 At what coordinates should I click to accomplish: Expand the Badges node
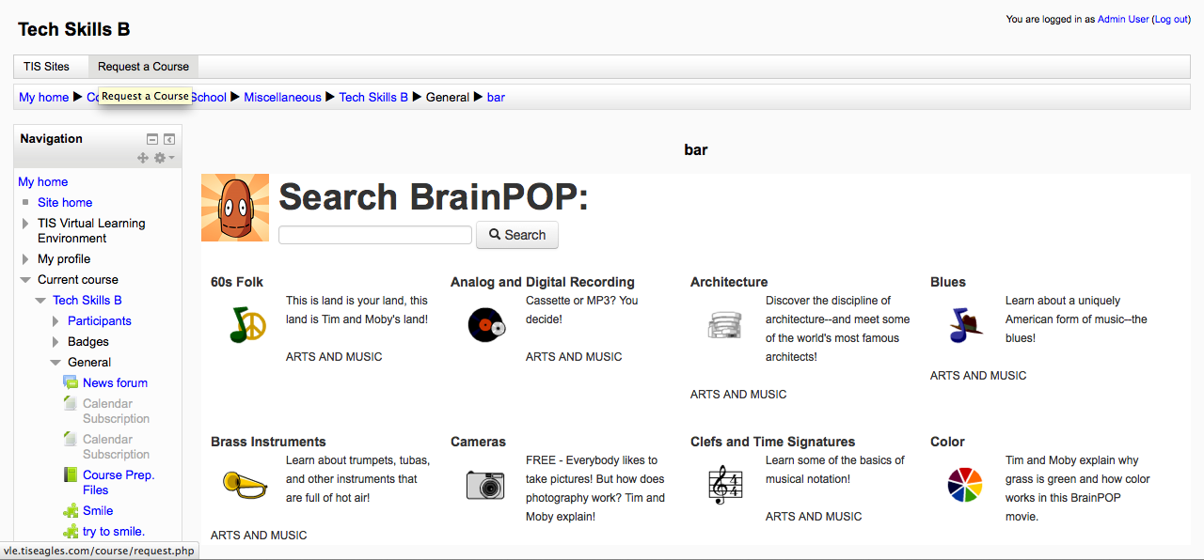(x=55, y=342)
